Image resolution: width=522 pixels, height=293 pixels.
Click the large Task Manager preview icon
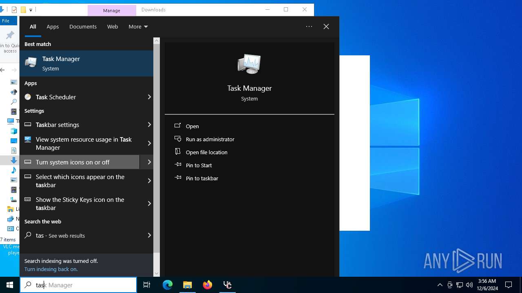(x=249, y=64)
